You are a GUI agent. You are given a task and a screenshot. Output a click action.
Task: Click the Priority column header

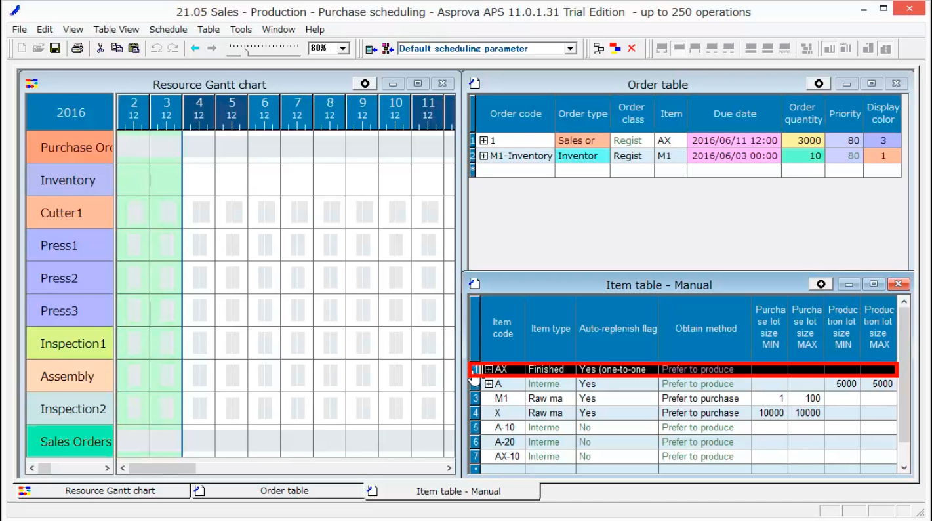click(844, 114)
